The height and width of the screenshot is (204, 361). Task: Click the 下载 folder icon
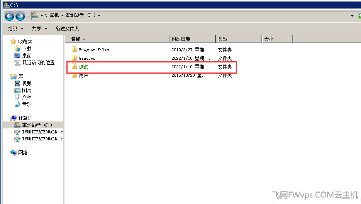tap(17, 49)
